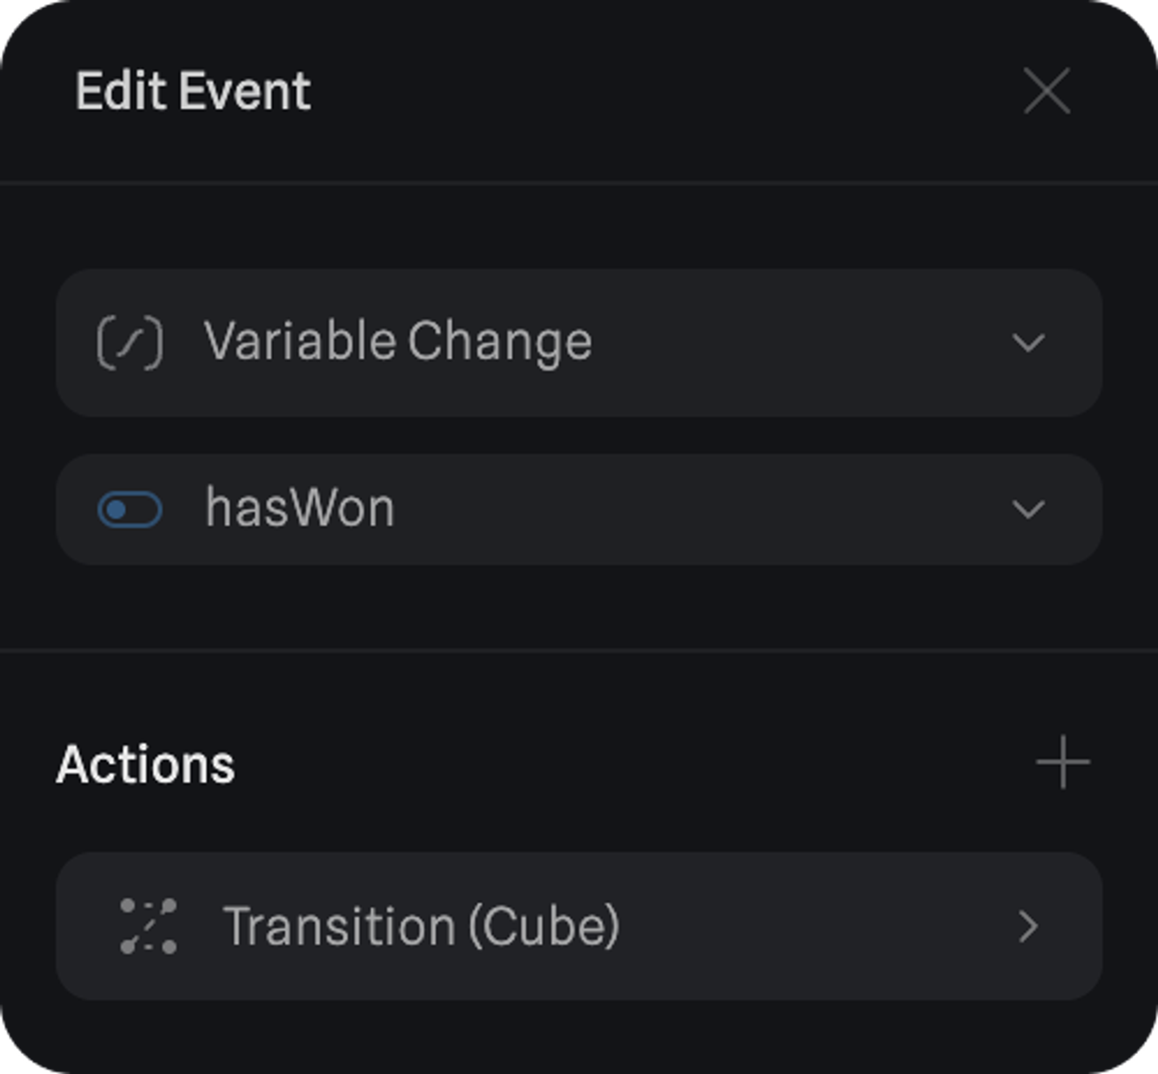
Task: Click the Actions section heading
Action: coord(145,764)
